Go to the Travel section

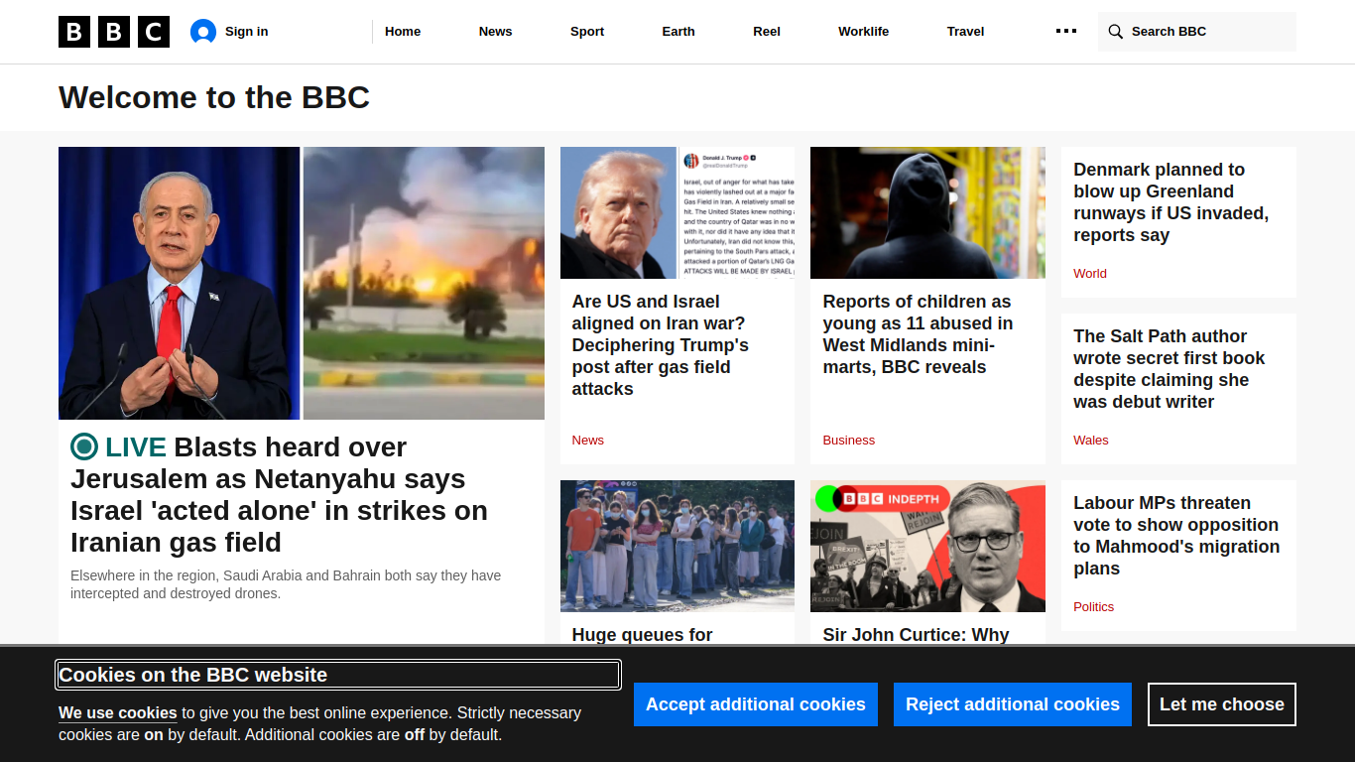pyautogui.click(x=965, y=32)
